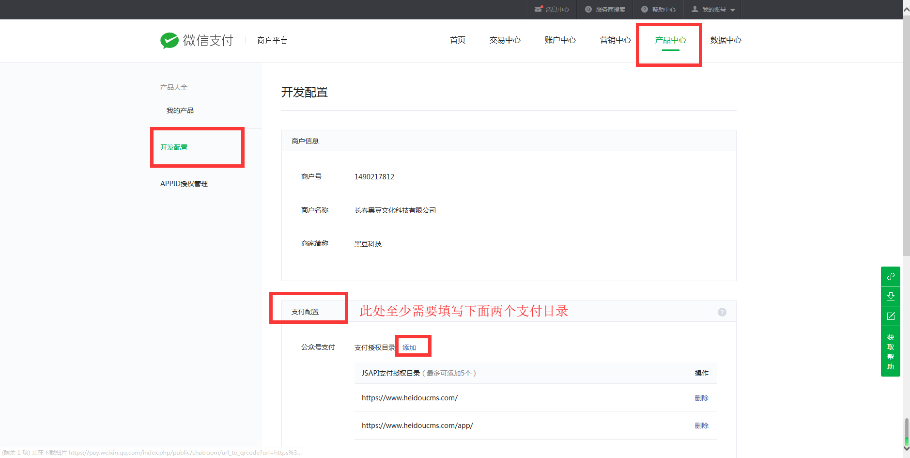Click the WeChat Pay green logo icon

tap(170, 40)
